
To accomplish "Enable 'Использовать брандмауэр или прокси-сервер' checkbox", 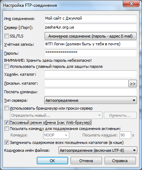I will 6,108.
